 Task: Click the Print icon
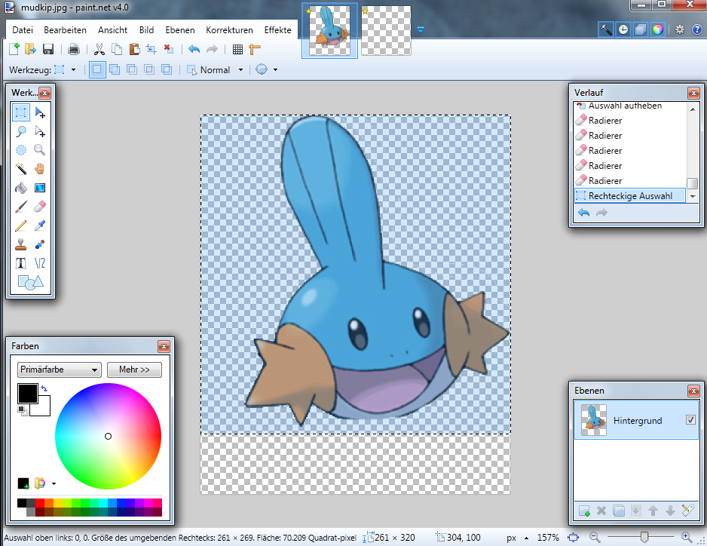74,49
